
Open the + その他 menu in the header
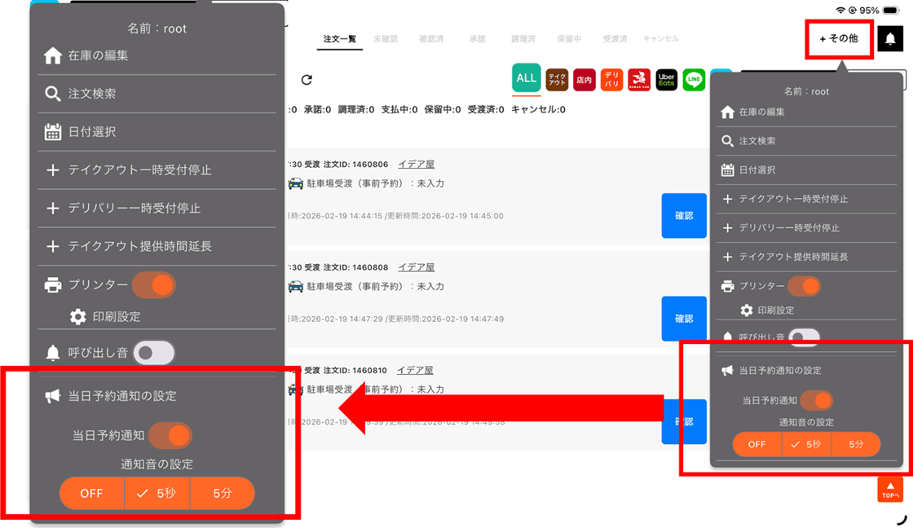[839, 38]
